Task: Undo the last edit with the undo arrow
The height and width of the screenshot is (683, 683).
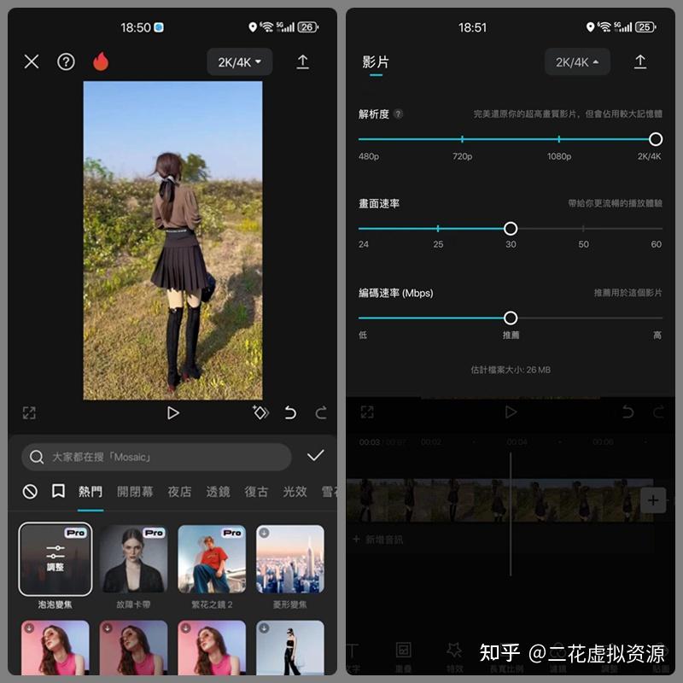Action: tap(291, 412)
